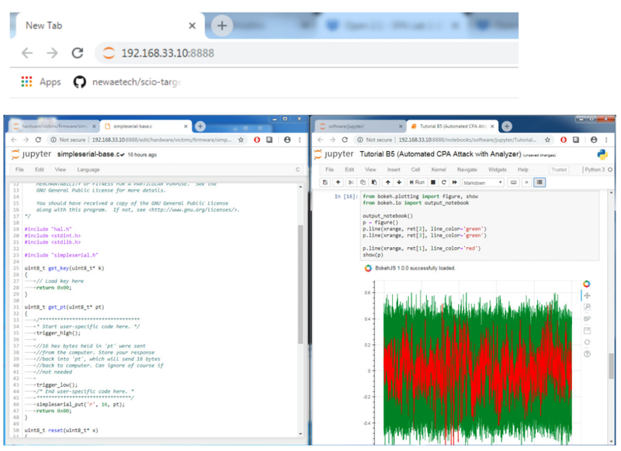Click the Run cell button in notebook toolbar

coord(417,182)
